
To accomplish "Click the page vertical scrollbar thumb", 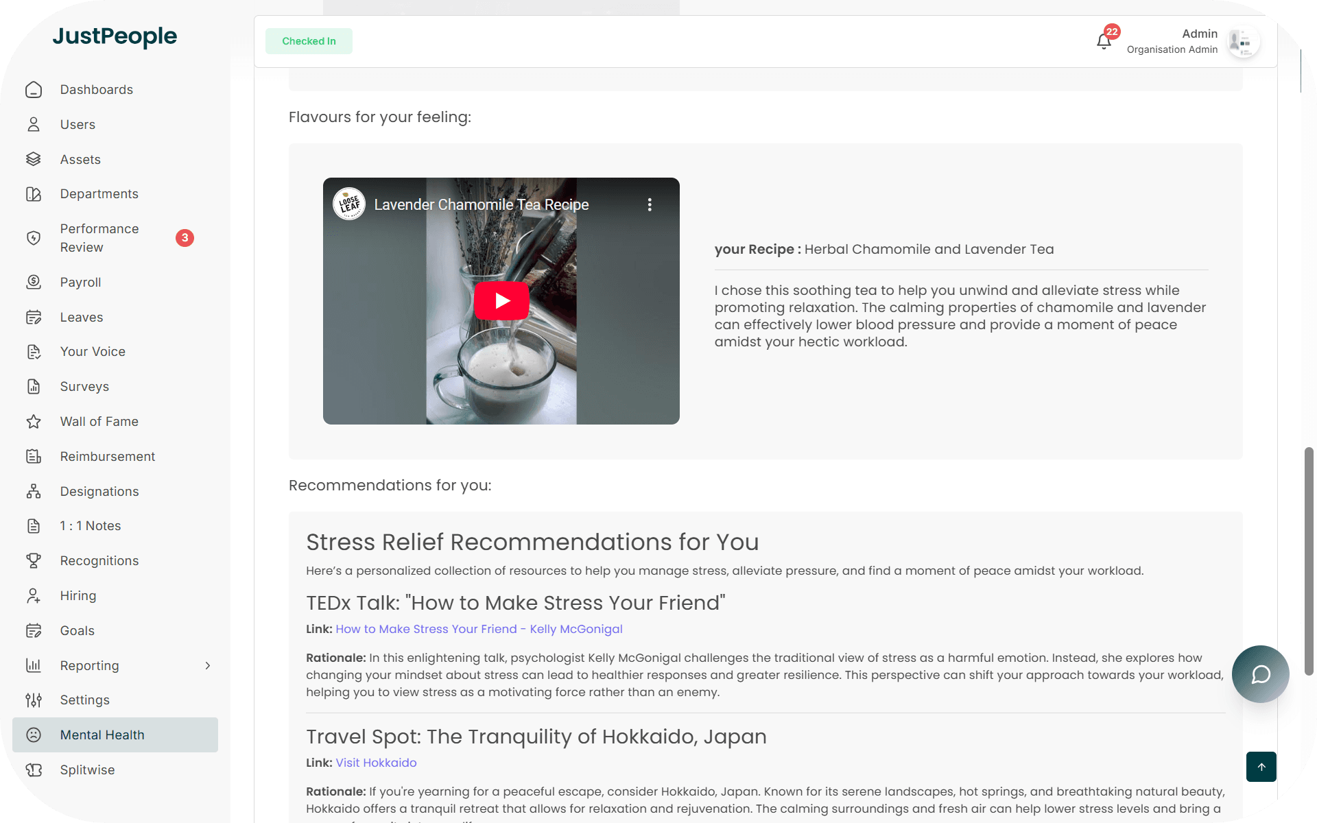I will (x=1309, y=561).
